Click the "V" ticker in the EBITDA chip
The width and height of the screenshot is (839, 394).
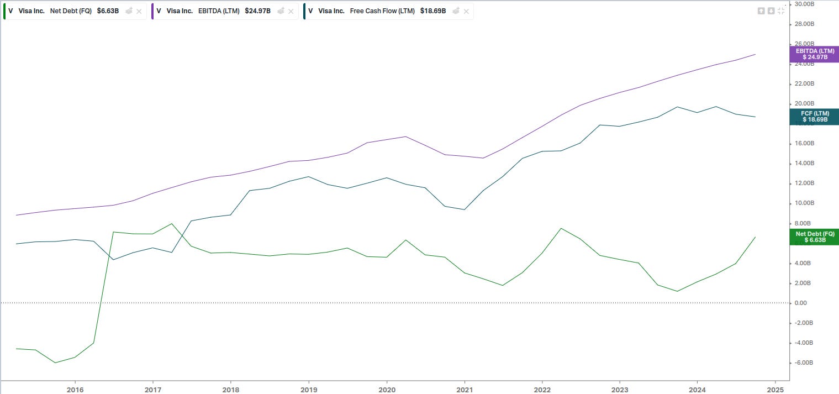coord(159,11)
